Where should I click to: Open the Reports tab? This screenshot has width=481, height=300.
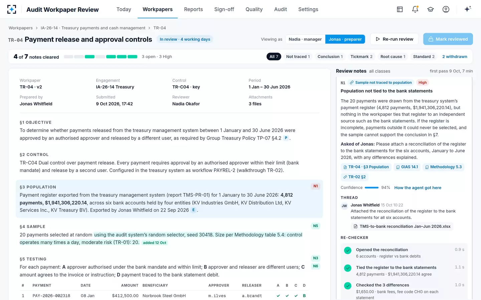pyautogui.click(x=193, y=9)
